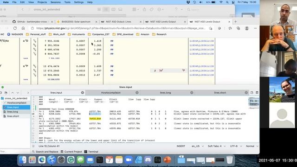Viewport: 297px width, 167px height.
Task: Open the en_US dictionary dropdown
Action: coord(198,146)
